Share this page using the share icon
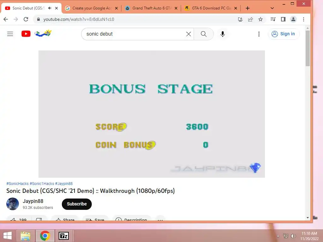Image resolution: width=323 pixels, height=242 pixels. pos(250,19)
